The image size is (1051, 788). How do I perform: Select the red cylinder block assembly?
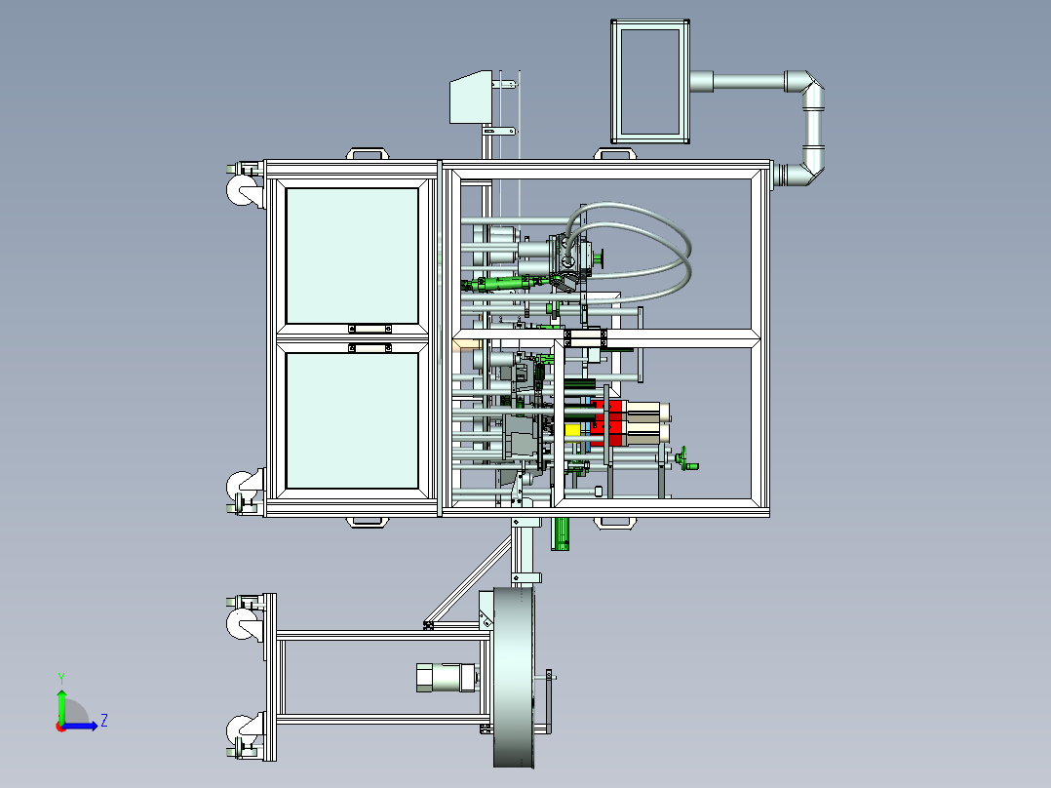tap(608, 423)
